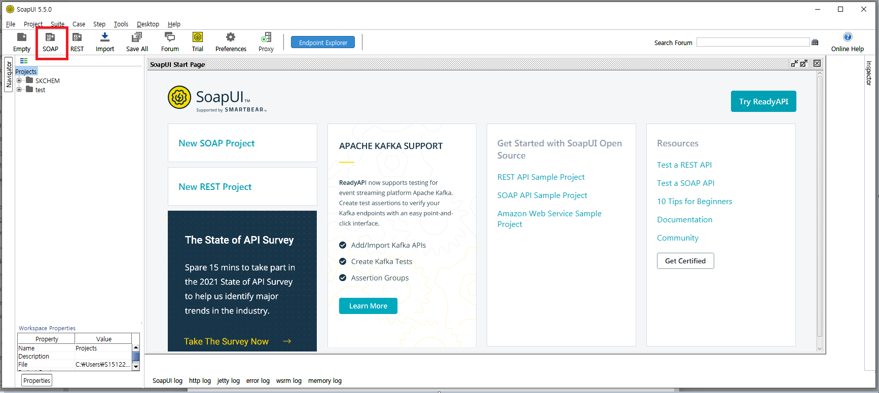Viewport: 879px width, 393px height.
Task: Click the navigator list view icon
Action: click(x=24, y=61)
